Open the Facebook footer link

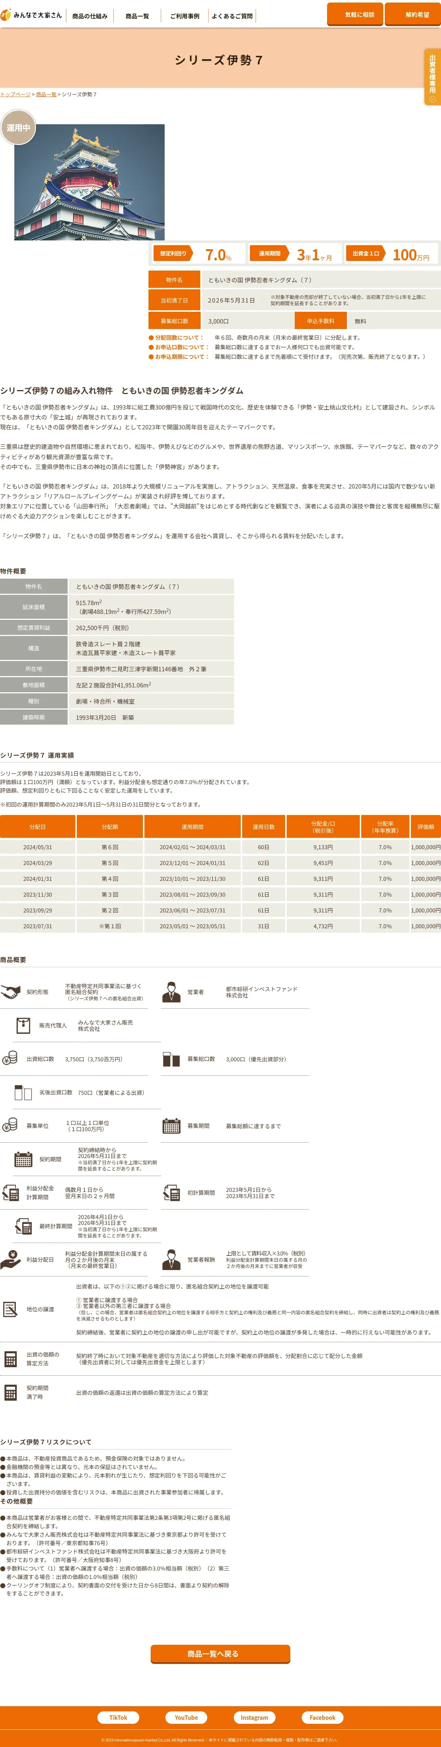(322, 1717)
